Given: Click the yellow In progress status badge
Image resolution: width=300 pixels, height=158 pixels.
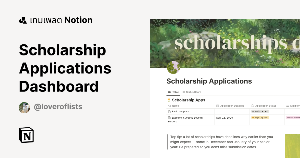Looking at the screenshot, I should [x=260, y=117].
